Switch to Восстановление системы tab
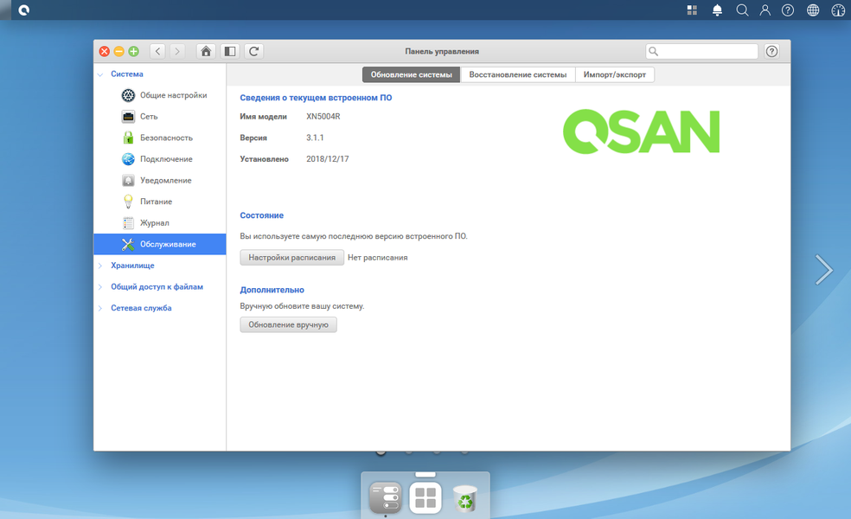851x519 pixels. (x=518, y=74)
